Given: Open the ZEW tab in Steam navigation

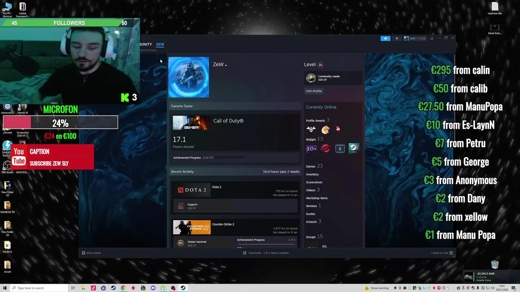Looking at the screenshot, I should (160, 44).
